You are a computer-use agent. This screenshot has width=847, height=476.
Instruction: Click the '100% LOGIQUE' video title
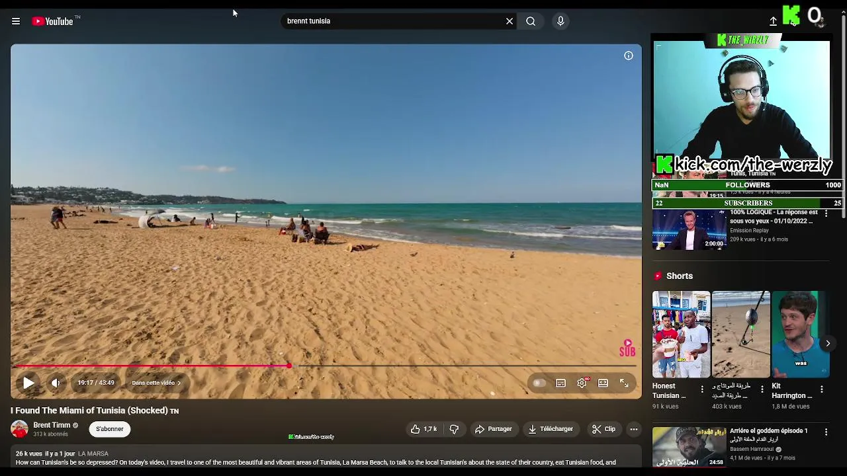pos(774,217)
